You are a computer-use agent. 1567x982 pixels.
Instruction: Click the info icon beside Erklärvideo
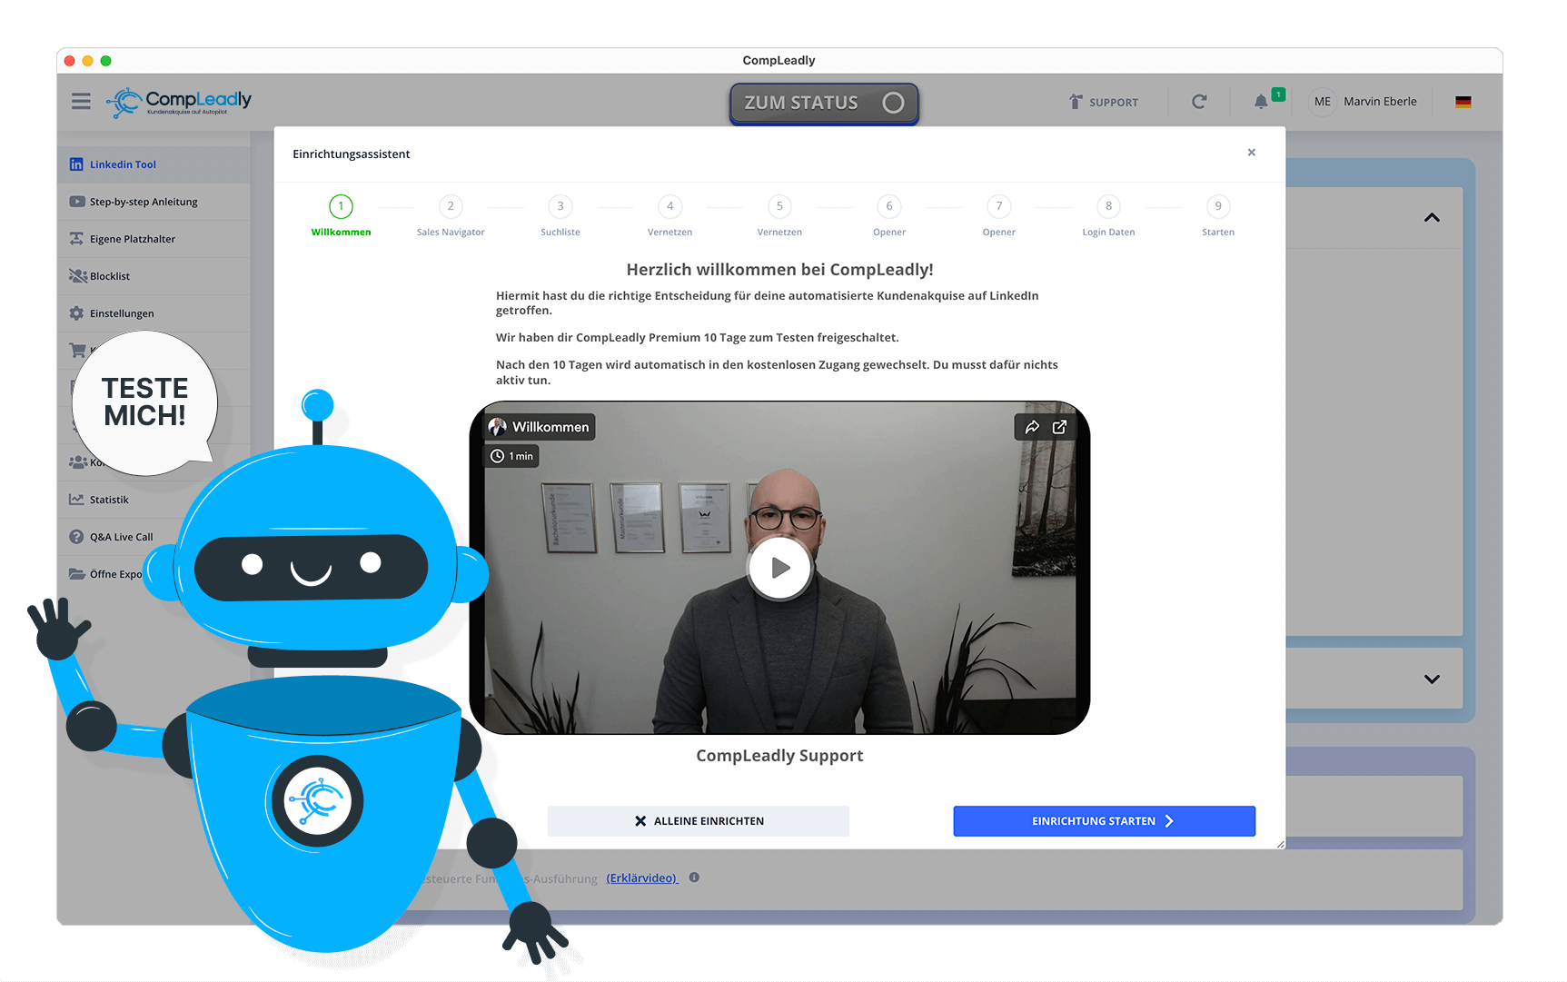click(694, 878)
